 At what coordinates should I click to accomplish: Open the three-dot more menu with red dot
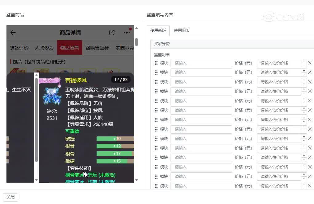[x=127, y=33]
